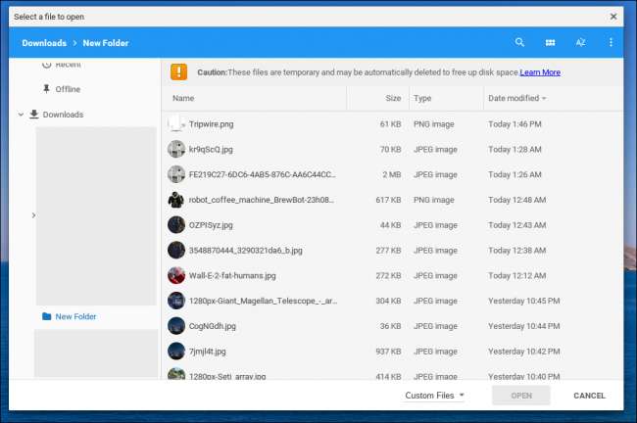637x423 pixels.
Task: Collapse the Downloads tree section
Action: [20, 115]
